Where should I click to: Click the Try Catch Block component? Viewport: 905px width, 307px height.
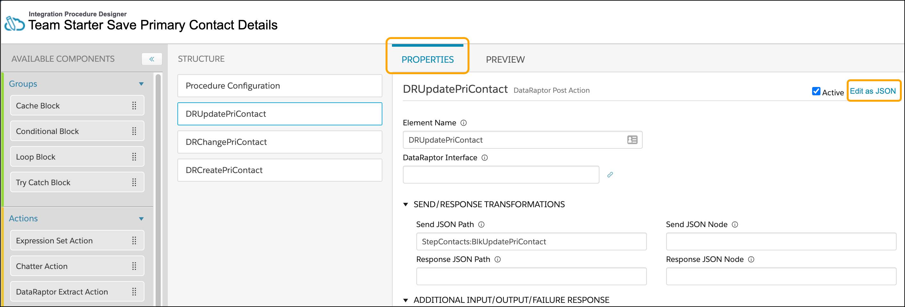coord(77,183)
